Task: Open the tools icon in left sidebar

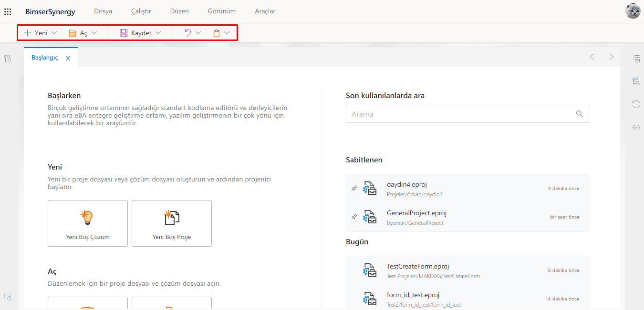Action: (8, 59)
